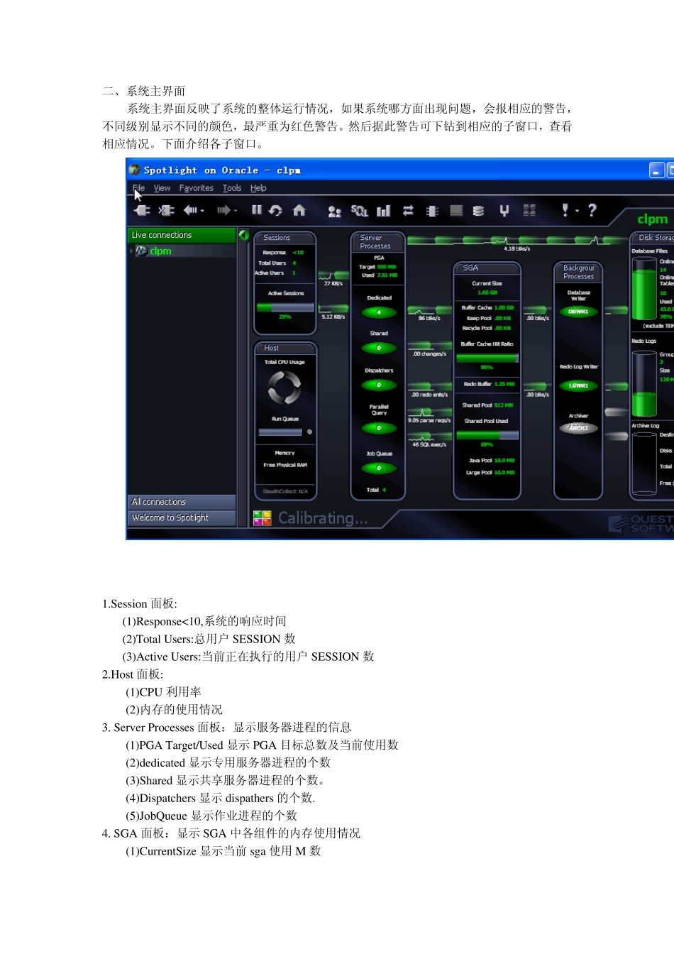This screenshot has width=674, height=954.
Task: Click the Spotlight title bar app icon
Action: (135, 170)
